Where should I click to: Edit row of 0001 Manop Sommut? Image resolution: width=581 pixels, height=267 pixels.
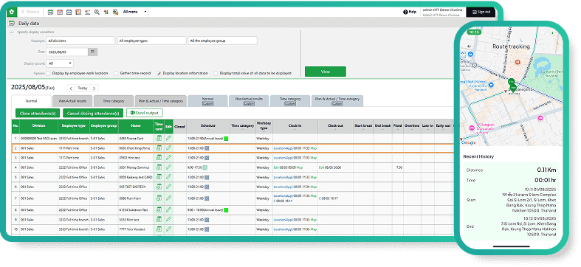click(168, 167)
